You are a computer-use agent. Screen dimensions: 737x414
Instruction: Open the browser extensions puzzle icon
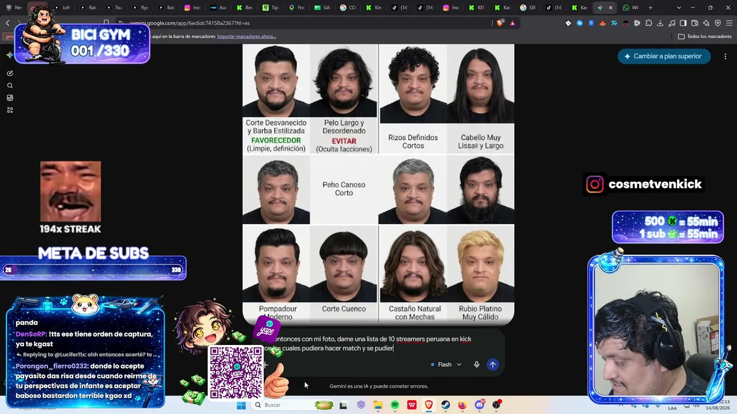tap(649, 23)
